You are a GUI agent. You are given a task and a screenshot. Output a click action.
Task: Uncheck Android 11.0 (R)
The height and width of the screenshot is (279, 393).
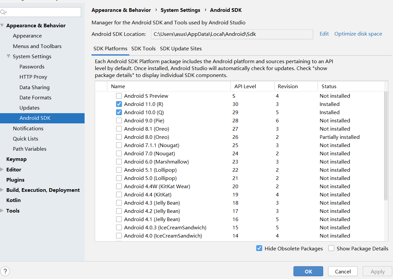click(x=119, y=104)
